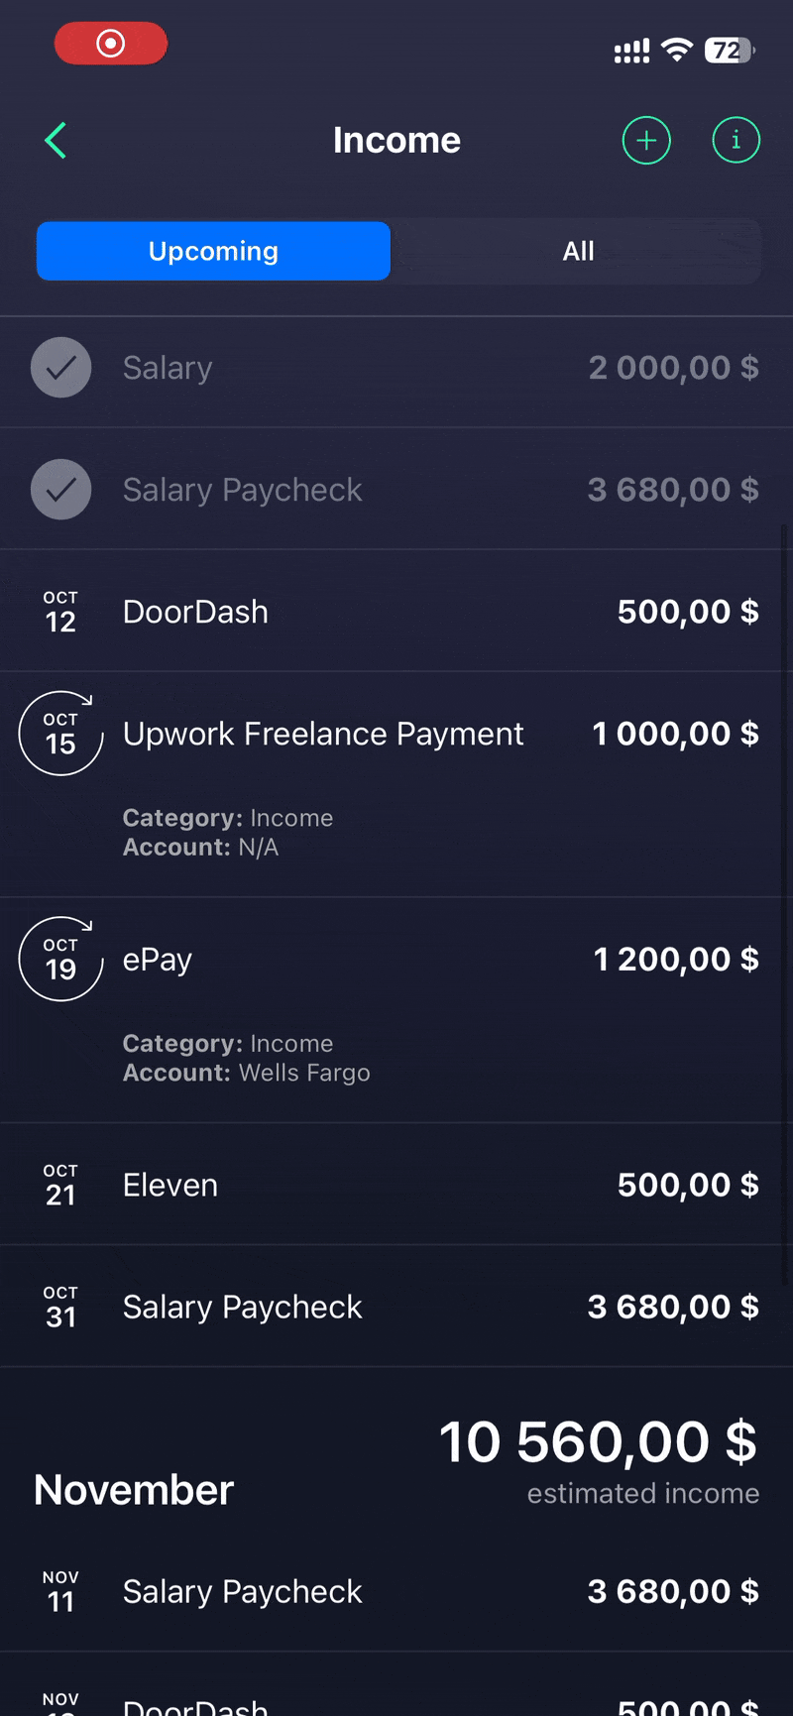Viewport: 793px width, 1716px height.
Task: Tap the Oct 12 date badge
Action: pyautogui.click(x=60, y=612)
